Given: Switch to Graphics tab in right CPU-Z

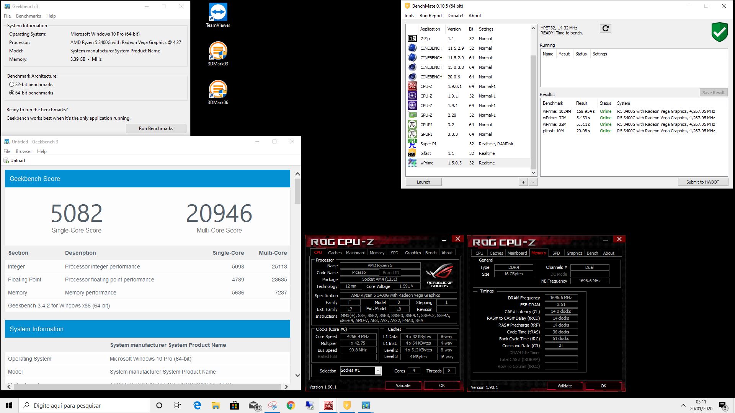Looking at the screenshot, I should click(x=574, y=253).
